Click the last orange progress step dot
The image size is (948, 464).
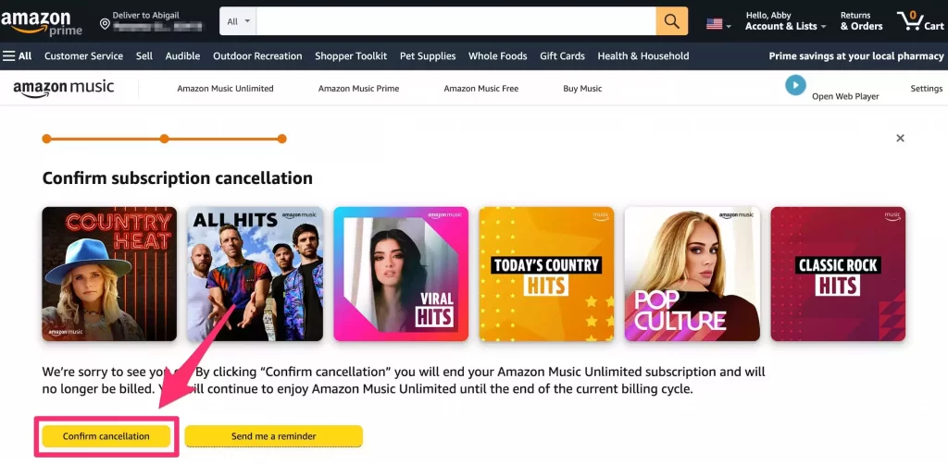(281, 139)
